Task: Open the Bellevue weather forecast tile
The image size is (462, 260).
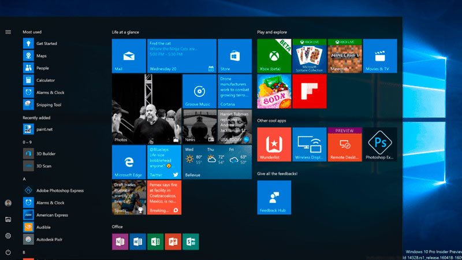Action: point(217,161)
